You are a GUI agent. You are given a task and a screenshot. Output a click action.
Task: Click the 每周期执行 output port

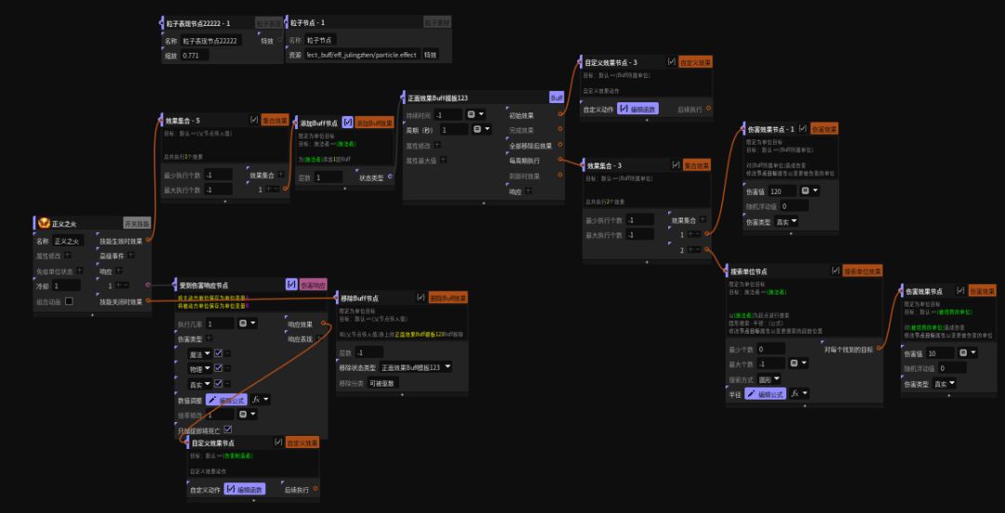click(x=561, y=160)
